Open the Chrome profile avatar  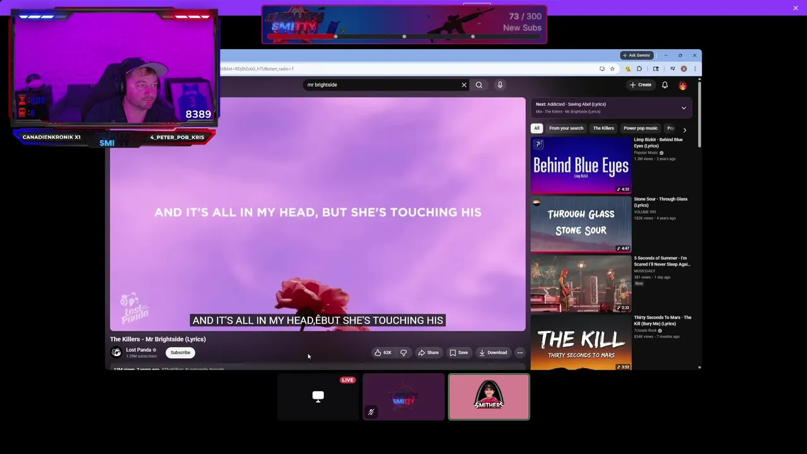click(683, 69)
